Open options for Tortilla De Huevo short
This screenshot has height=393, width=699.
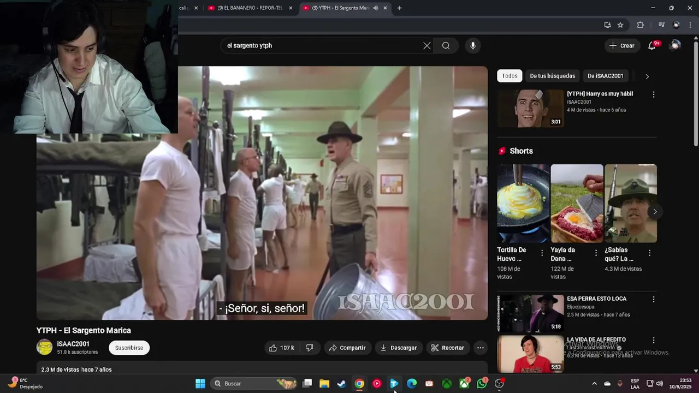[542, 253]
